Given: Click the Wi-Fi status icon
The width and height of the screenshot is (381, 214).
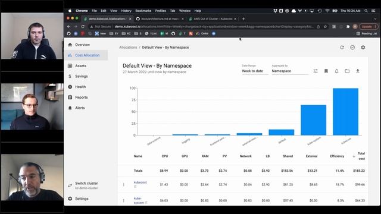Looking at the screenshot, I should coord(327,11).
